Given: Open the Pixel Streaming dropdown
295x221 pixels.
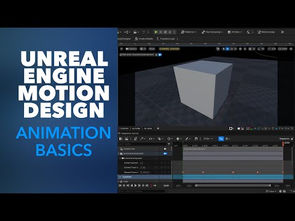Looking at the screenshot, I should click(212, 32).
